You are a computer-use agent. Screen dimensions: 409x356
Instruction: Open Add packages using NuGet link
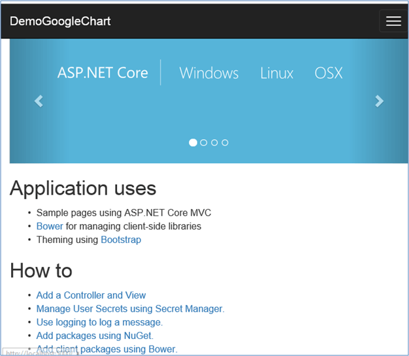pyautogui.click(x=95, y=336)
